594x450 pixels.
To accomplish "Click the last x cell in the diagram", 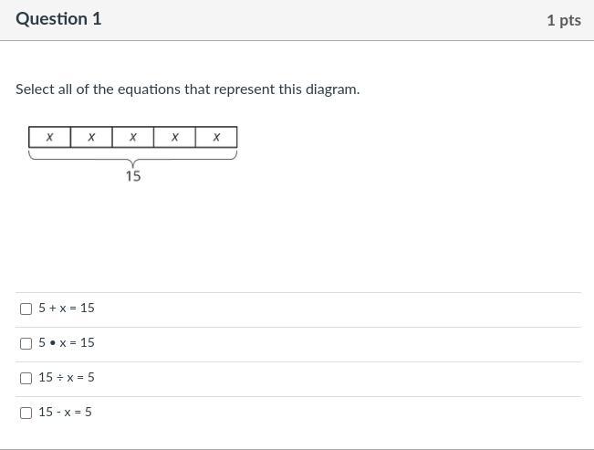I will tap(216, 137).
